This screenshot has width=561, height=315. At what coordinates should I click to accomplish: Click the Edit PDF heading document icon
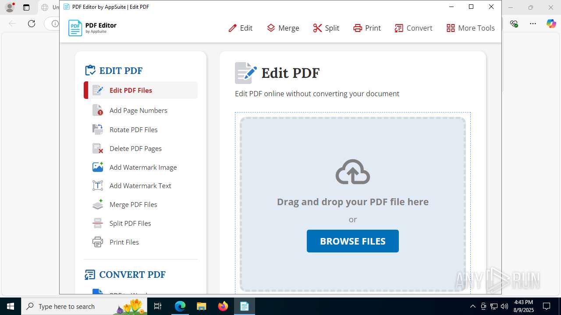point(245,73)
